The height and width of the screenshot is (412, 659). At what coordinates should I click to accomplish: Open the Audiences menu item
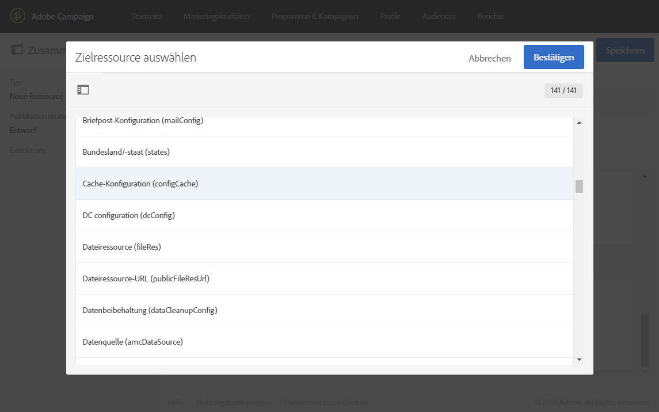click(x=439, y=16)
